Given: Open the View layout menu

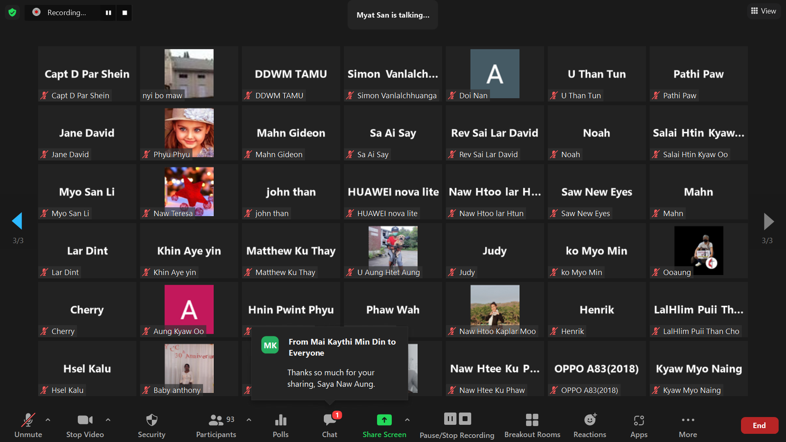Looking at the screenshot, I should 763,11.
